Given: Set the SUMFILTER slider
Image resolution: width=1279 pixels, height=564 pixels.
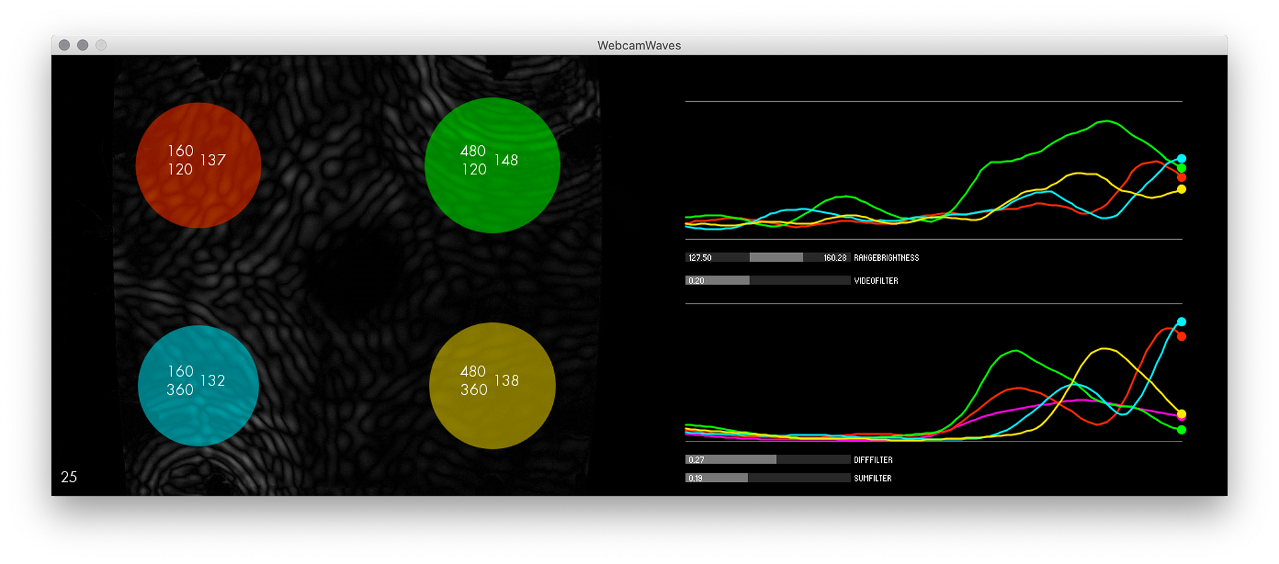Looking at the screenshot, I should tap(767, 478).
